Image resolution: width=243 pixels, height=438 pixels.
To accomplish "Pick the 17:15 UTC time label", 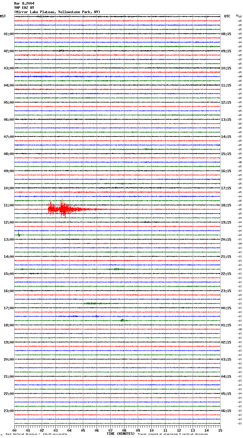I will pyautogui.click(x=226, y=188).
